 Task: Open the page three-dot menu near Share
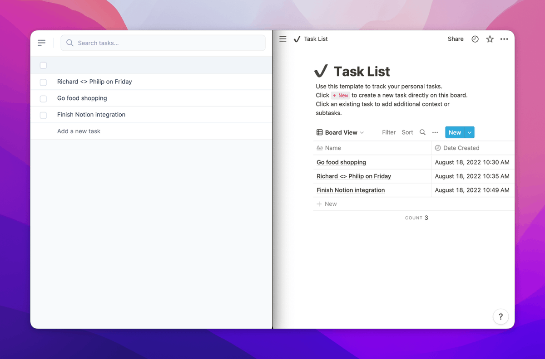504,39
